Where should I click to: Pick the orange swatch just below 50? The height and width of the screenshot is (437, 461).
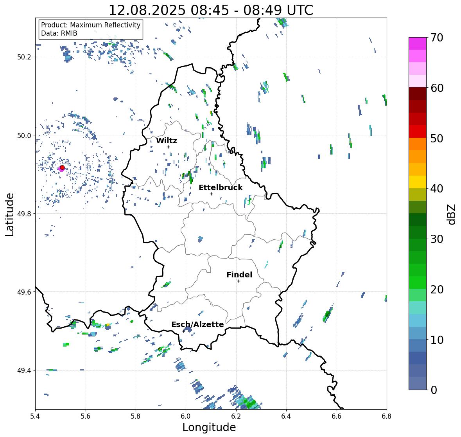point(418,144)
